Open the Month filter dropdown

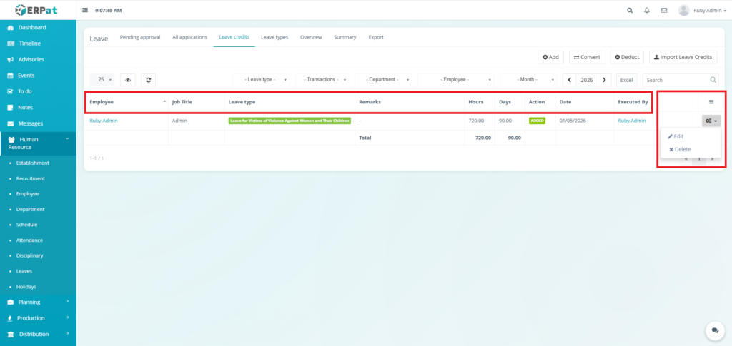coord(529,80)
